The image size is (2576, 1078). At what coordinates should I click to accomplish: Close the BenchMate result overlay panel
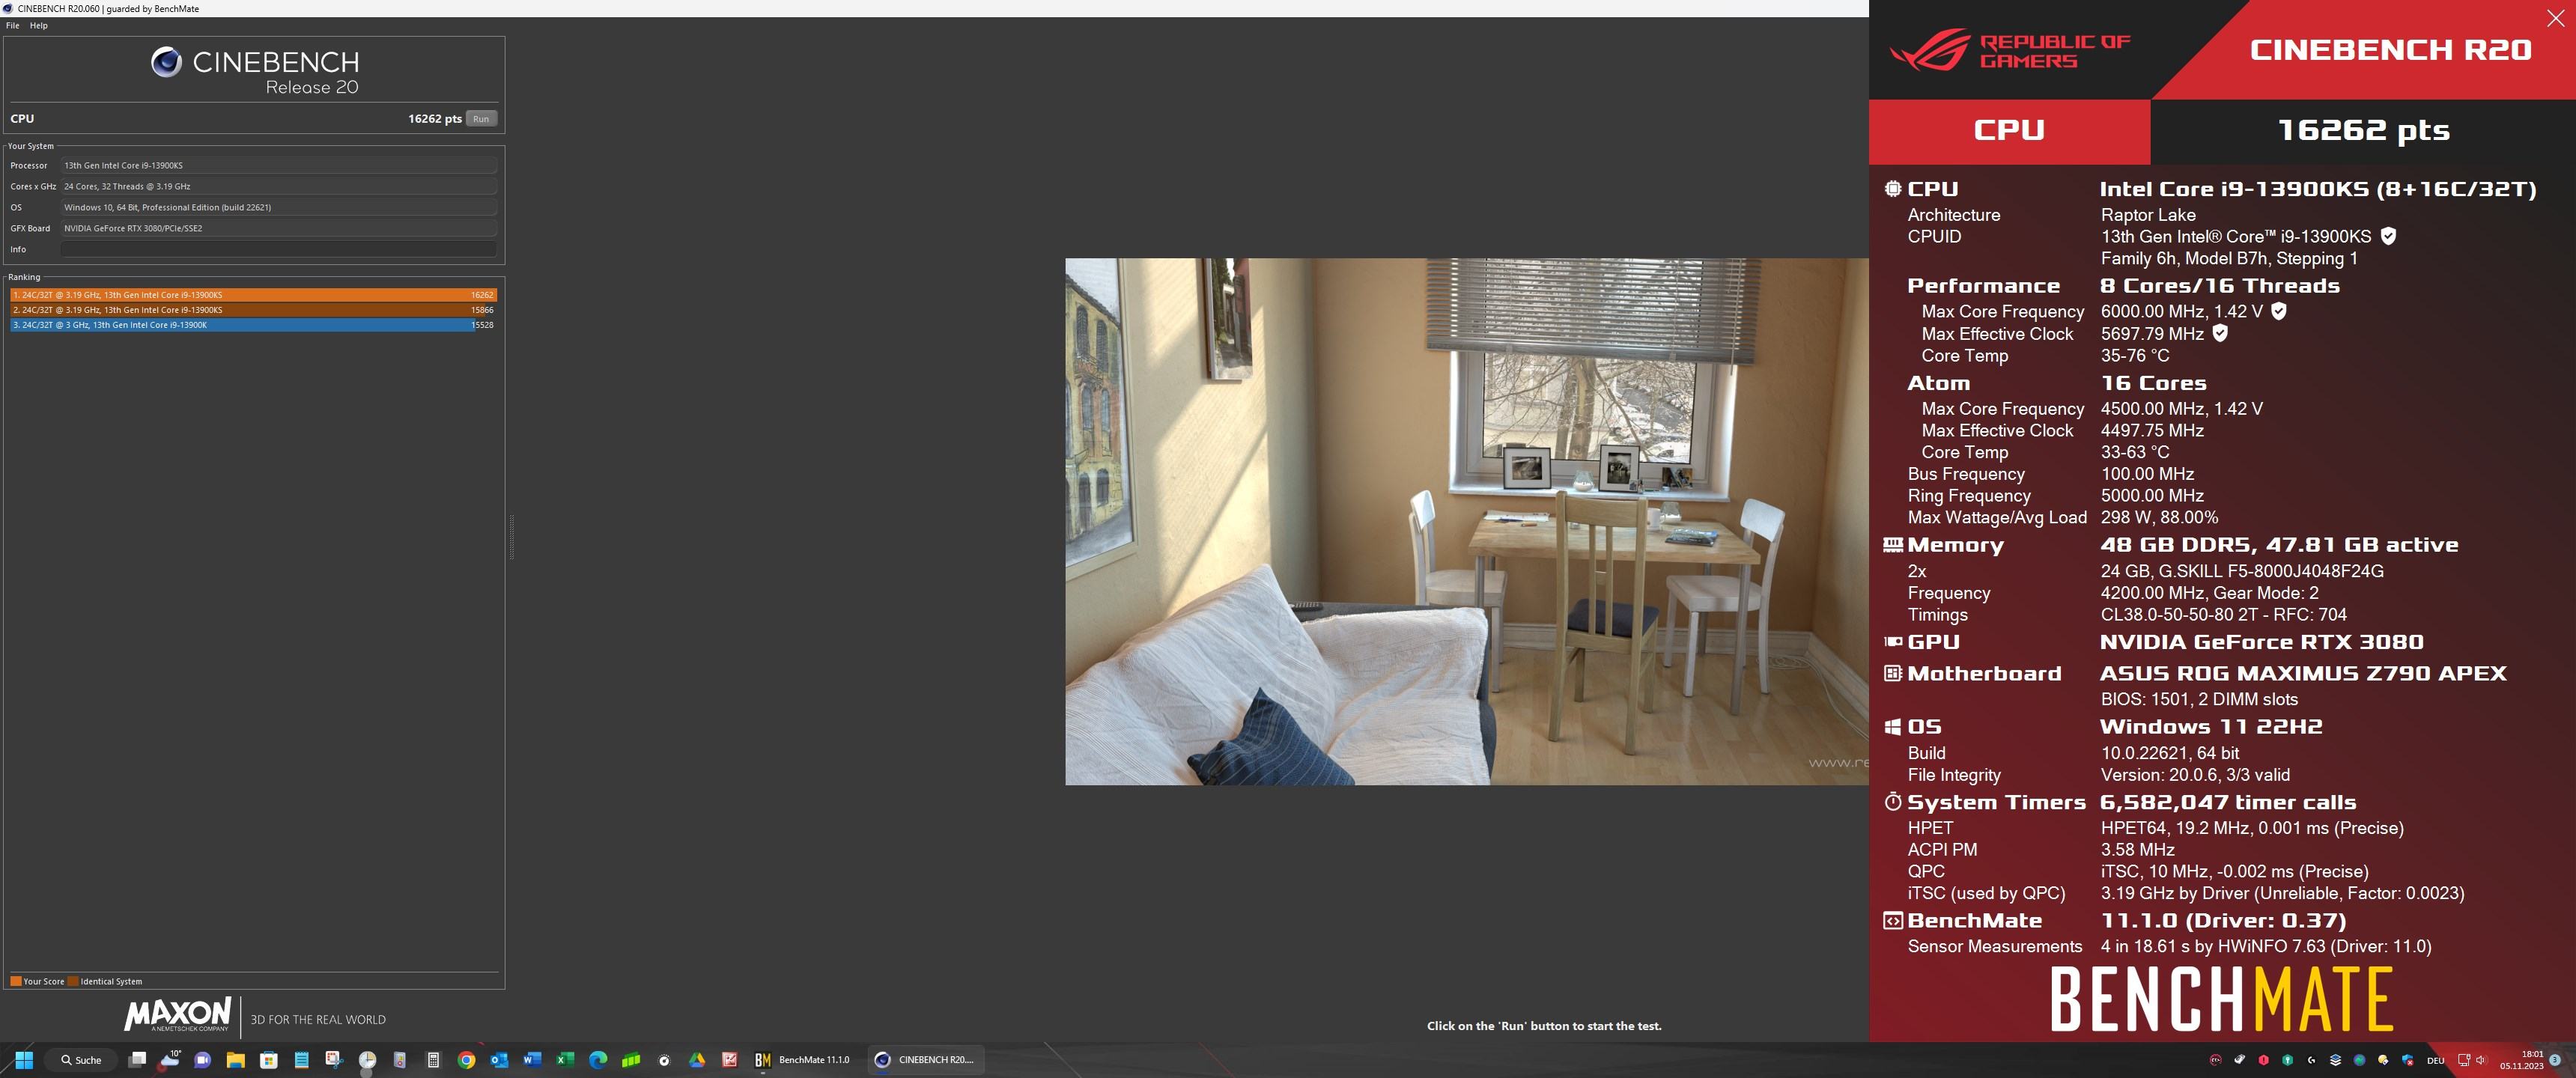pyautogui.click(x=2555, y=19)
